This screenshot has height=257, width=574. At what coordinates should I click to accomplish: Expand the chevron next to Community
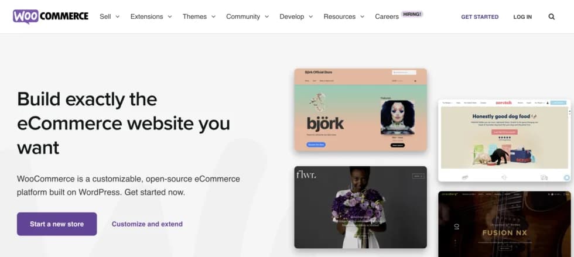(x=266, y=17)
